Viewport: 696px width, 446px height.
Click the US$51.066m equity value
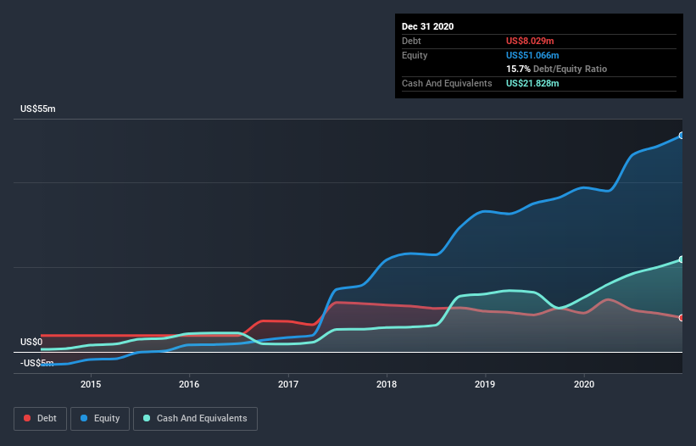point(532,55)
